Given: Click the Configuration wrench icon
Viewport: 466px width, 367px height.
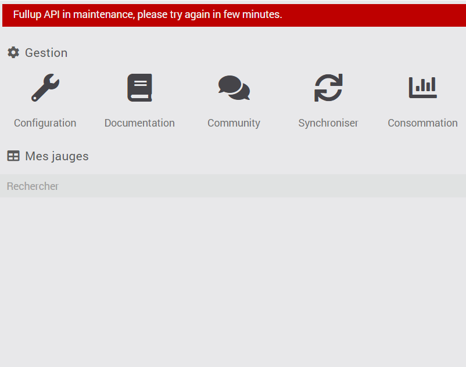Looking at the screenshot, I should point(45,88).
